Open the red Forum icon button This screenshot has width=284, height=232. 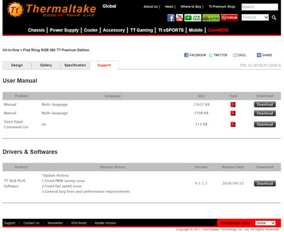(229, 18)
